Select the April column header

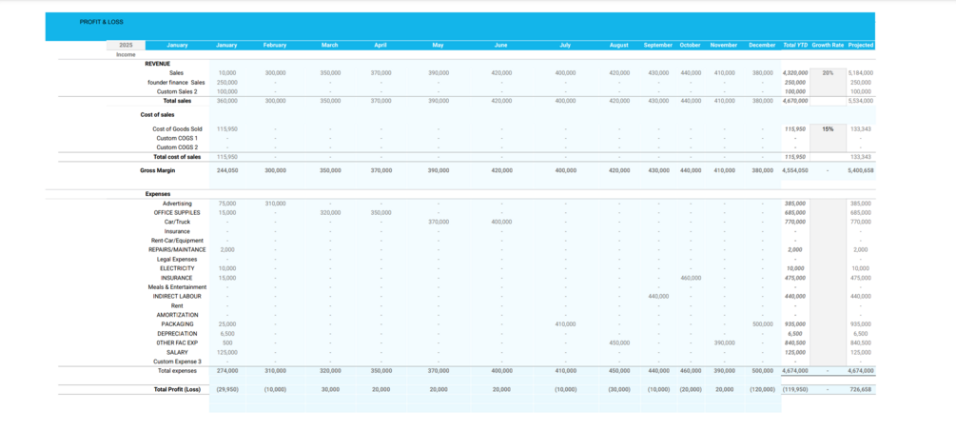(x=380, y=45)
